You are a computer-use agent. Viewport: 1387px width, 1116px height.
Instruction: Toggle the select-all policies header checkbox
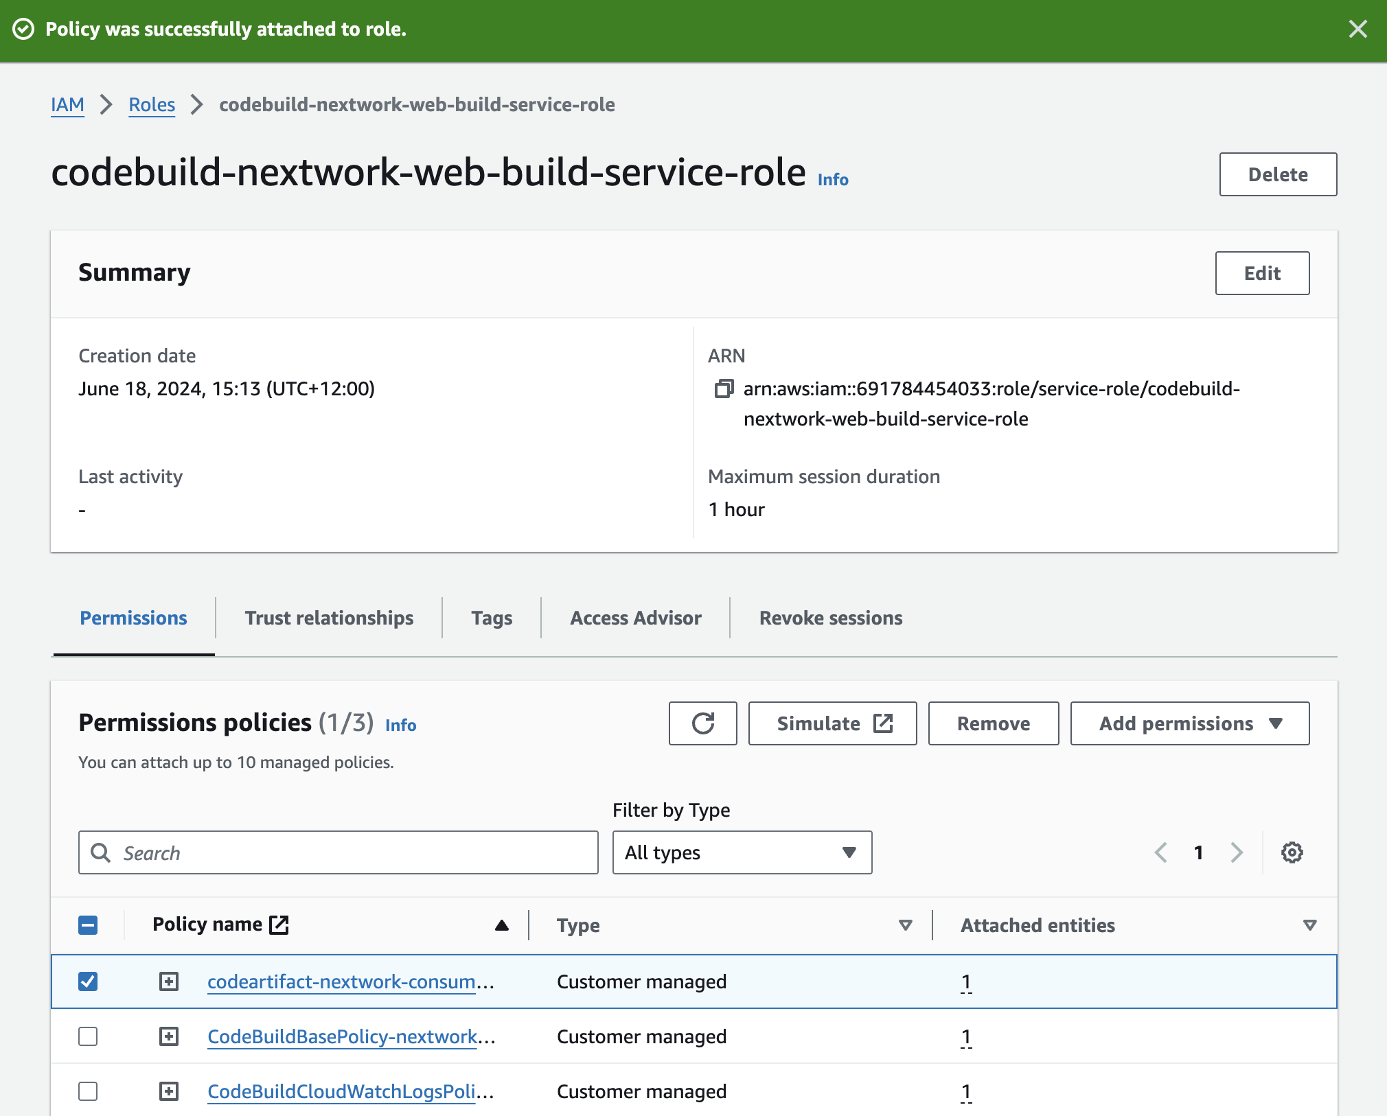click(x=88, y=925)
